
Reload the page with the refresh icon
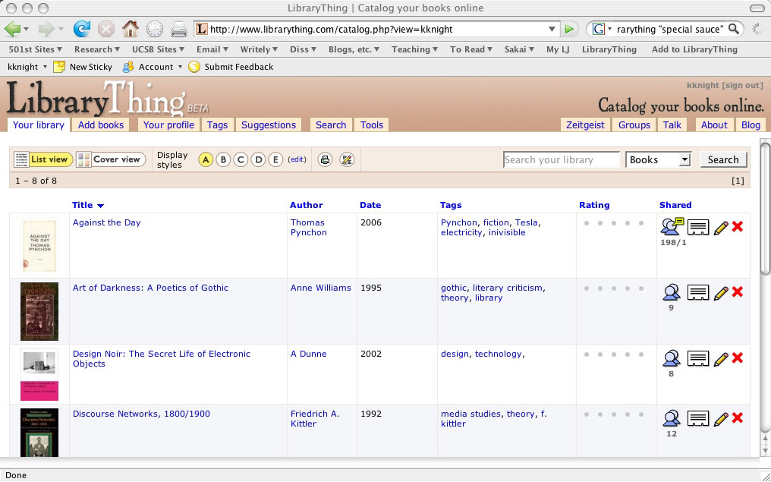tap(82, 30)
